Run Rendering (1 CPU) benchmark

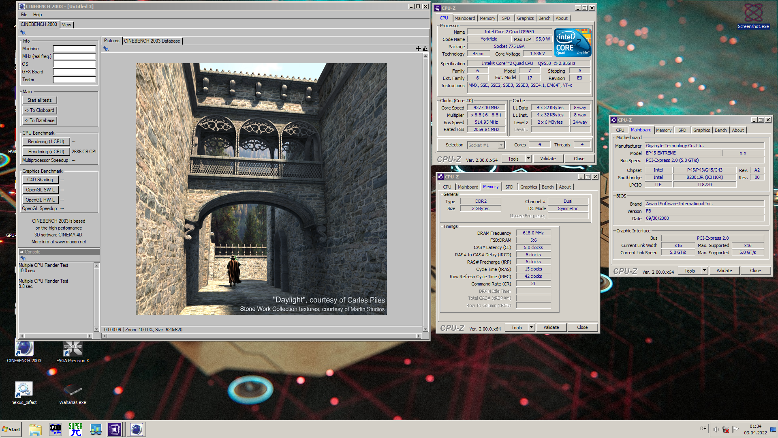(46, 142)
